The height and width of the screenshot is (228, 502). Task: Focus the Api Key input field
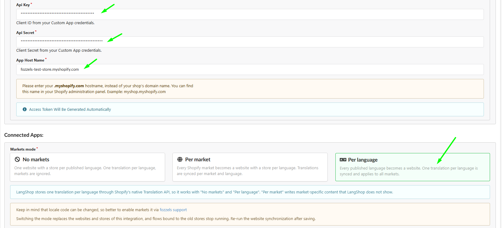[250, 14]
